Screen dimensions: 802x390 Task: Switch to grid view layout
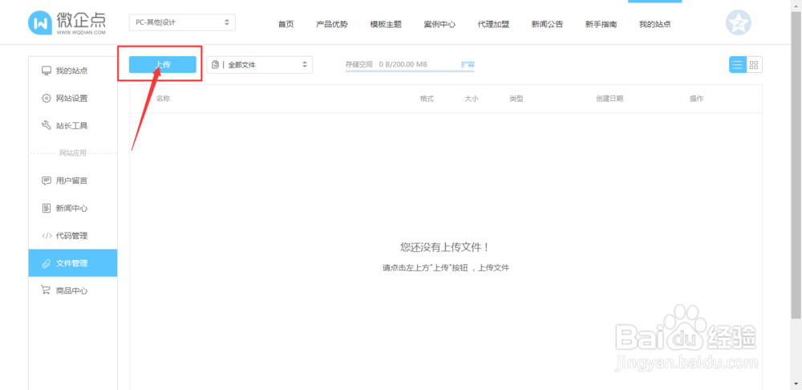754,64
